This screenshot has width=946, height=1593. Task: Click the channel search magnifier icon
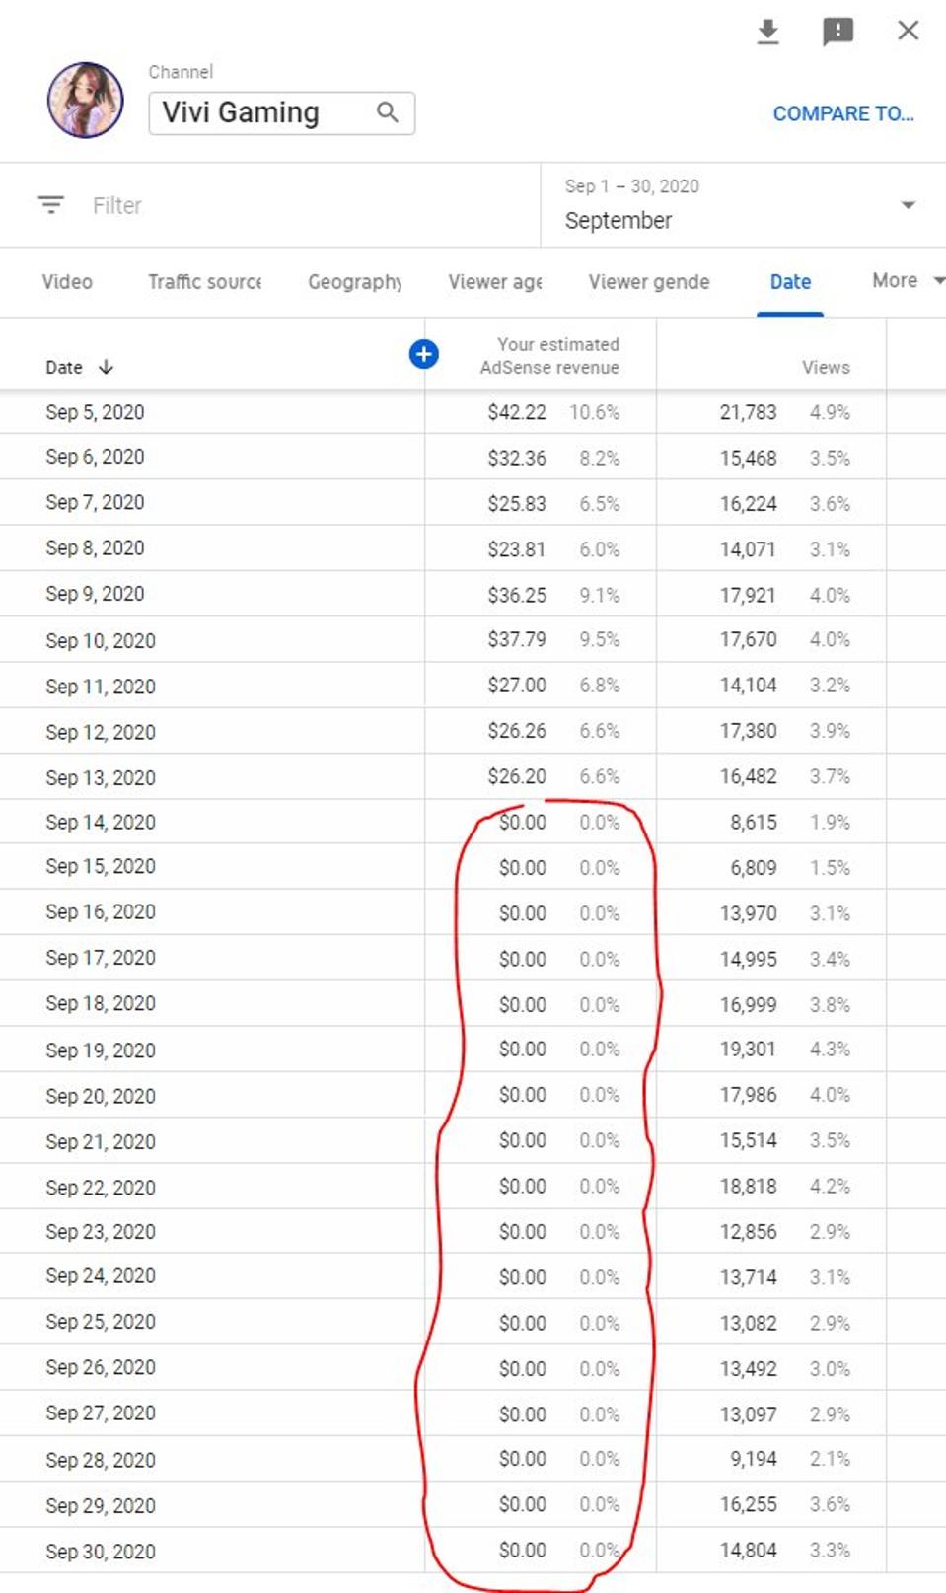point(388,112)
